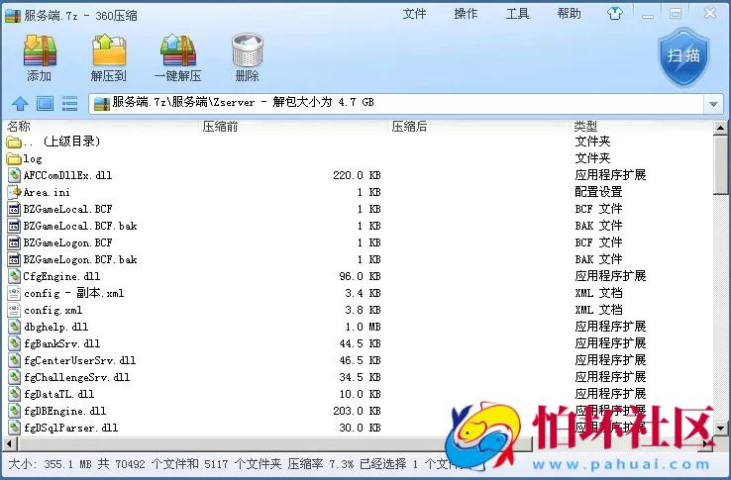
Task: Click the log folder icon
Action: [x=14, y=159]
